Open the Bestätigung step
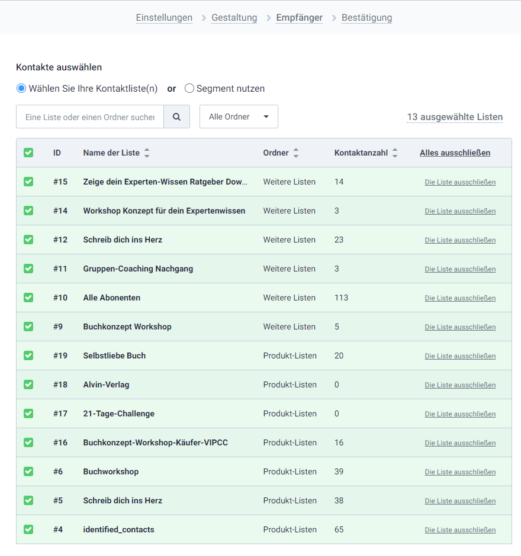 (x=366, y=18)
